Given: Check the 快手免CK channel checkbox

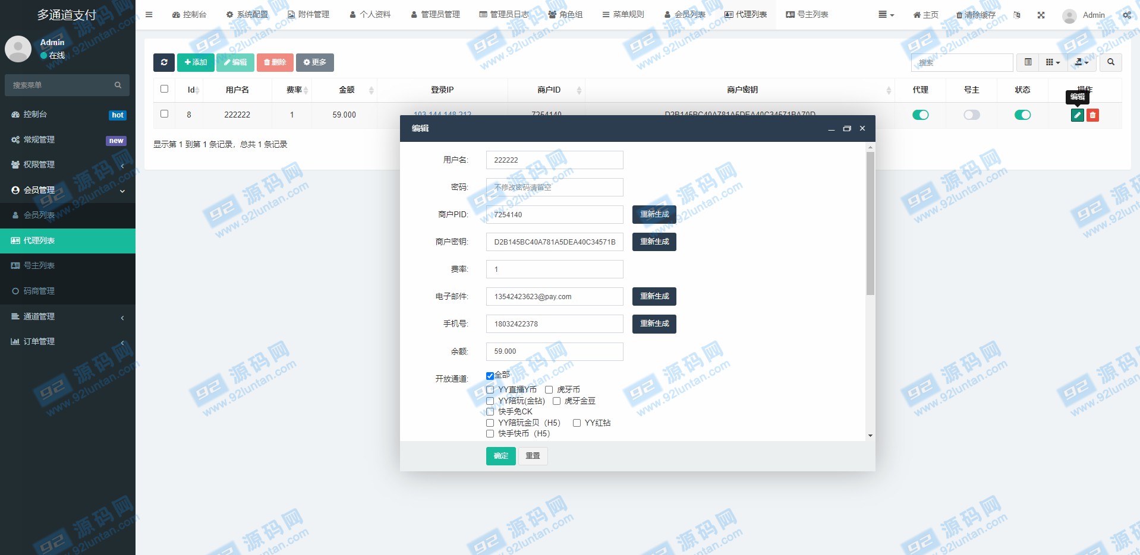Looking at the screenshot, I should tap(490, 411).
